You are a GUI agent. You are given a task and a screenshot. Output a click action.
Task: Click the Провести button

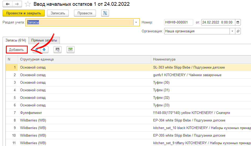85,13
